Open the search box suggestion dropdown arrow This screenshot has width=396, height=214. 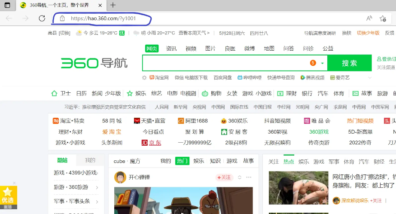click(322, 63)
